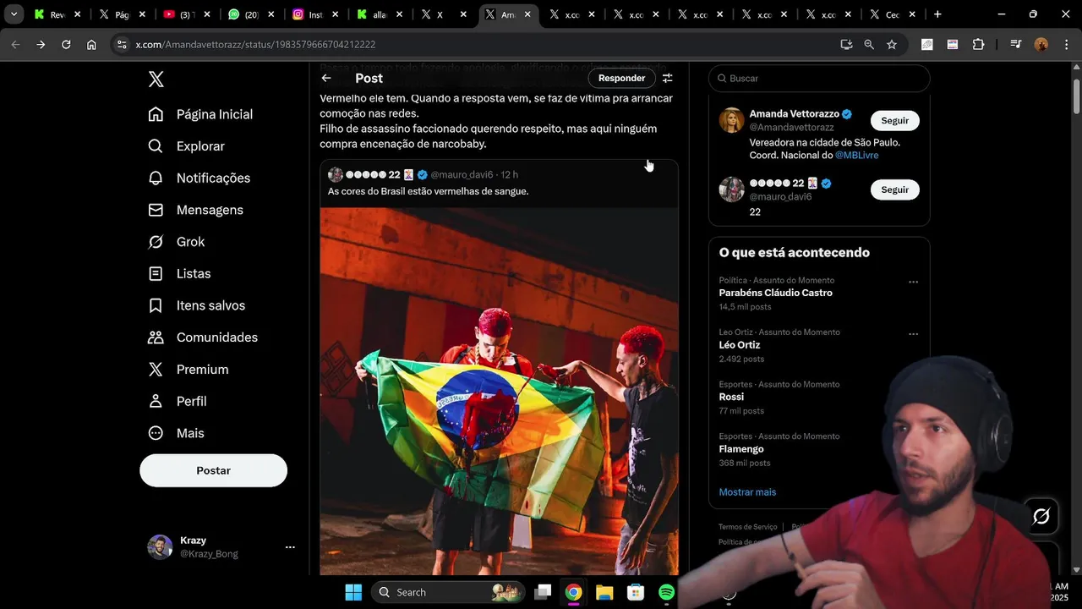Click the Postar button
1082x609 pixels.
coord(213,470)
